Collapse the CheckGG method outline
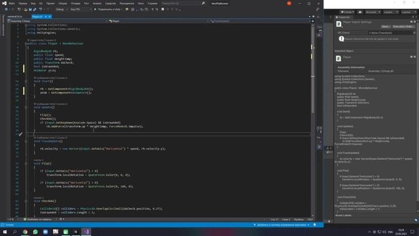 tap(26, 201)
